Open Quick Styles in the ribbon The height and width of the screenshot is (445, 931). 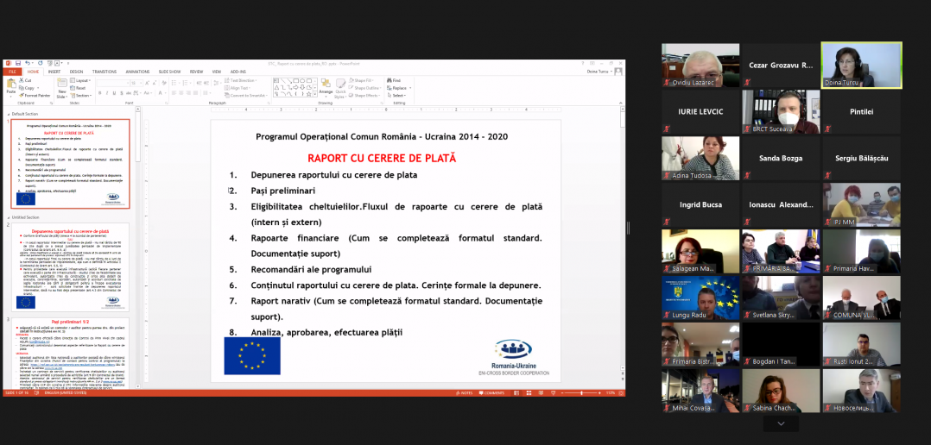pyautogui.click(x=342, y=88)
